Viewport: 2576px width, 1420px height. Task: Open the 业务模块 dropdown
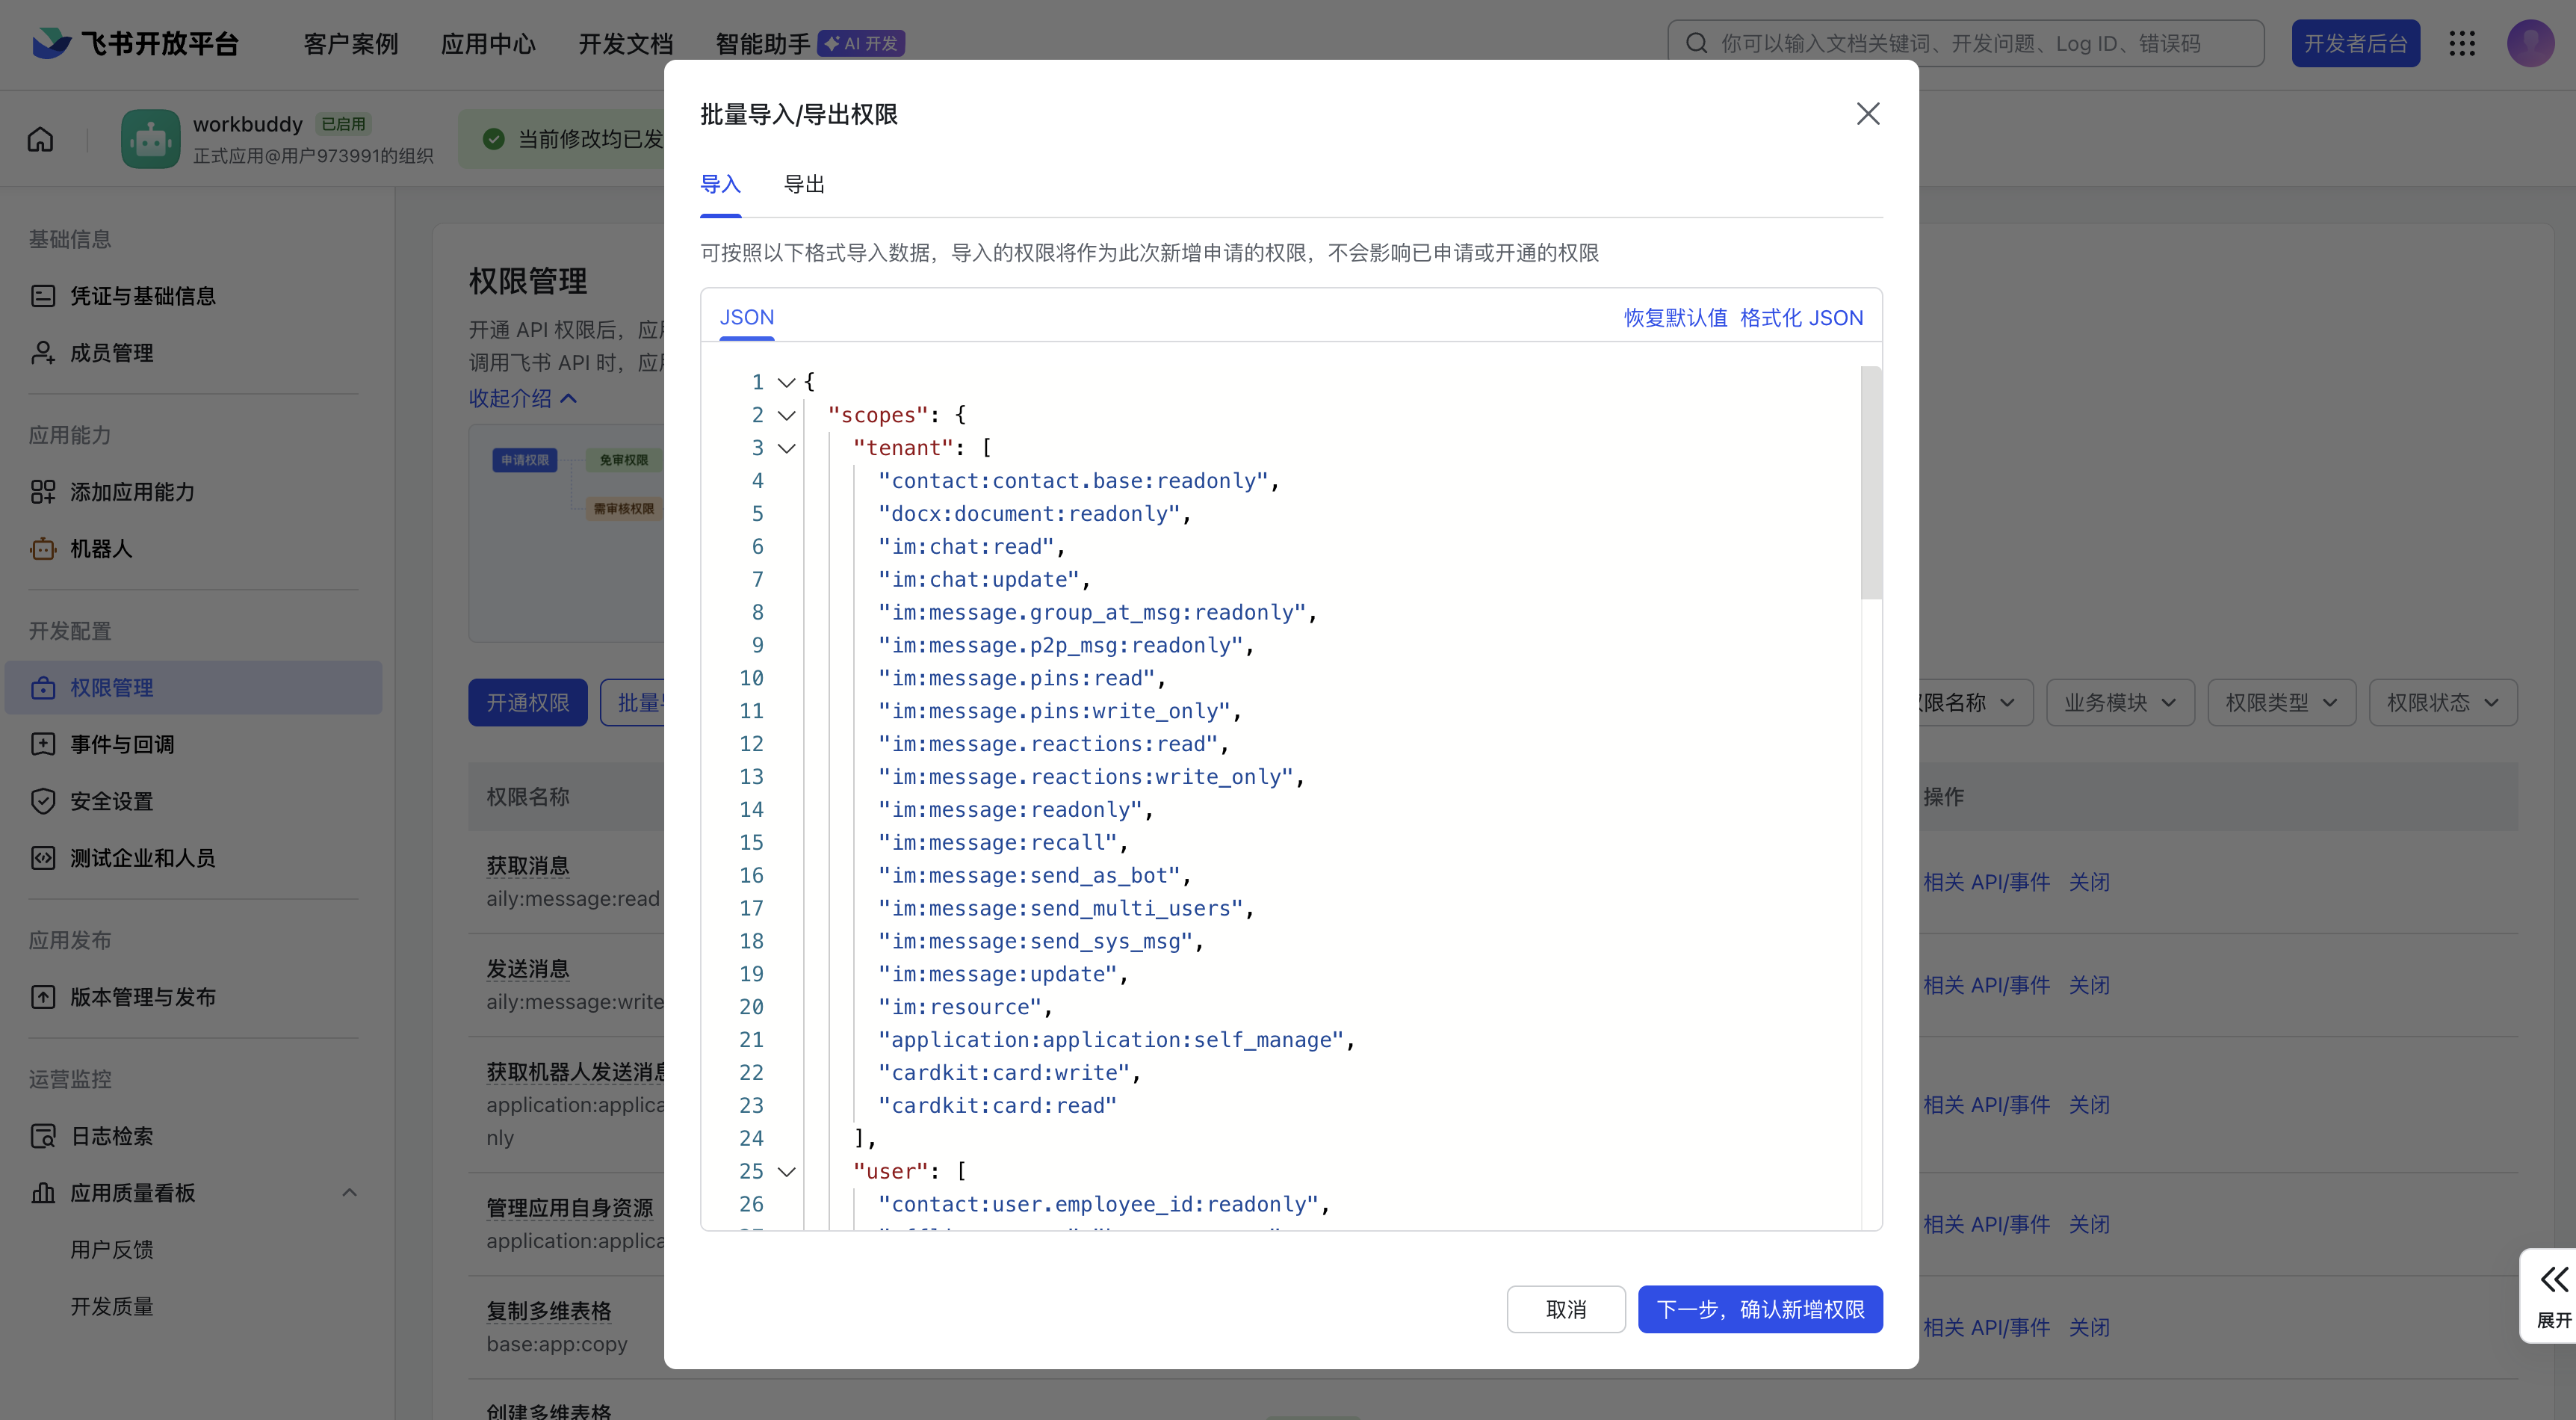(2119, 703)
